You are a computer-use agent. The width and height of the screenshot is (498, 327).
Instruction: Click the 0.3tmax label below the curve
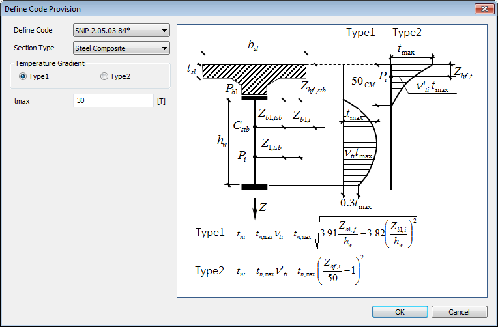click(356, 204)
